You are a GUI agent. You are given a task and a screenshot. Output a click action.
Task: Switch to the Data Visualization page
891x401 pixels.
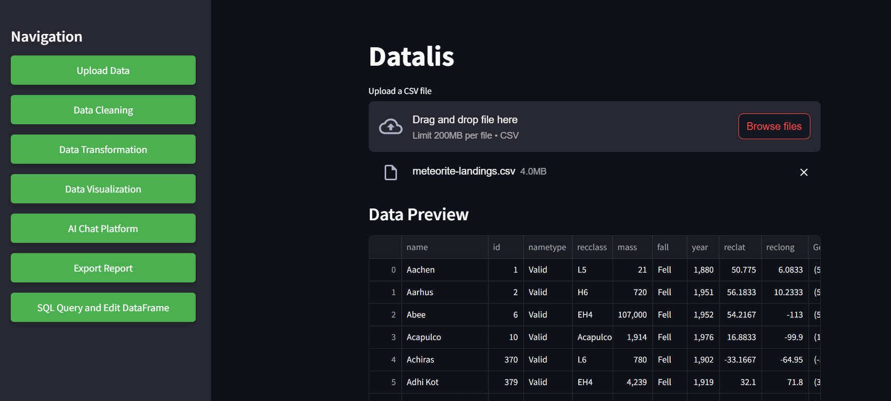[103, 189]
